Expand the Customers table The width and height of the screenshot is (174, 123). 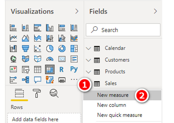(x=89, y=60)
